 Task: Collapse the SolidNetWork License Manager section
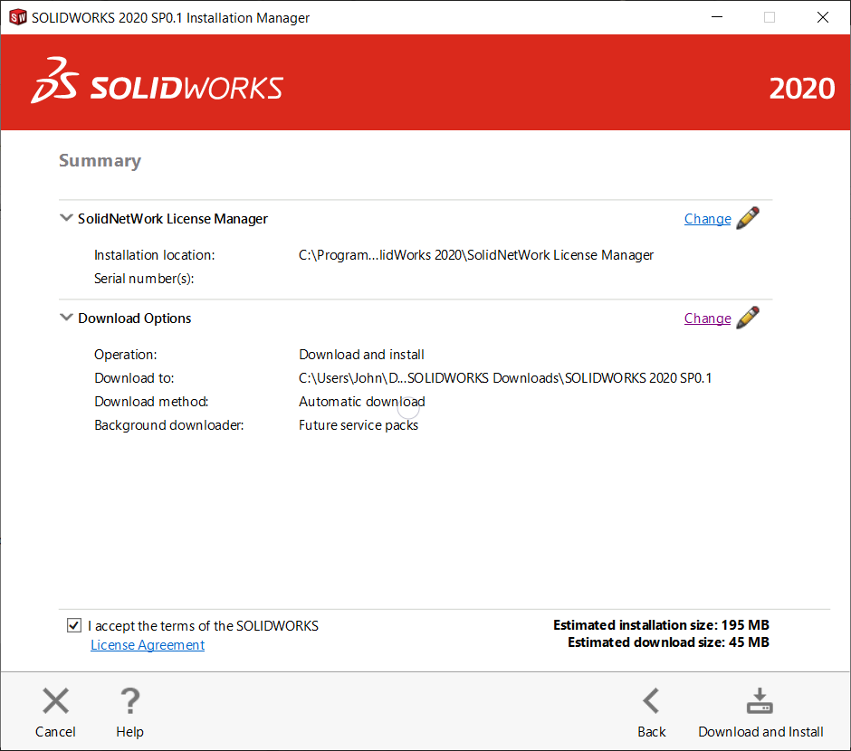click(66, 217)
